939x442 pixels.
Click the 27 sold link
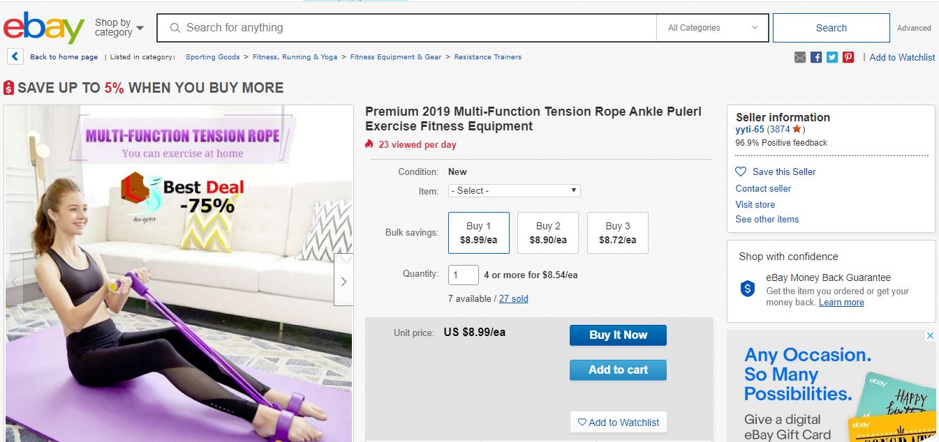point(513,298)
